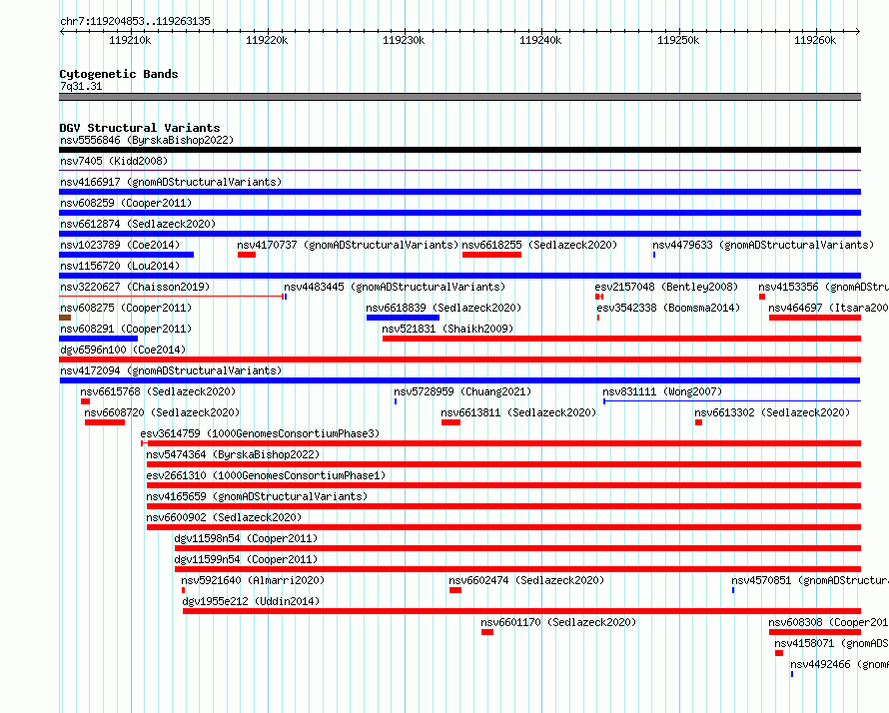889x713 pixels.
Task: Open the nsv6613811 (Sedlazeck2020) label
Action: (518, 412)
